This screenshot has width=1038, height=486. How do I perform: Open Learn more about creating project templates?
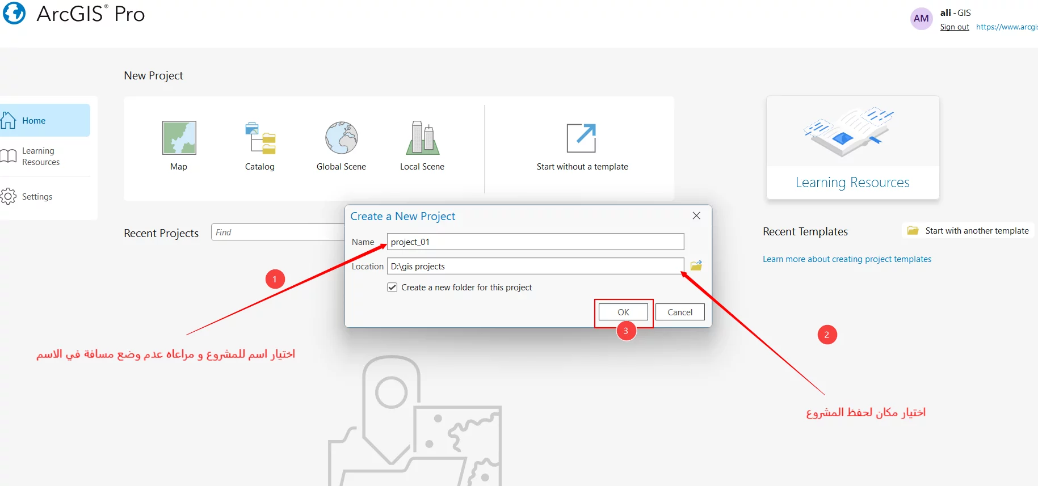coord(847,259)
